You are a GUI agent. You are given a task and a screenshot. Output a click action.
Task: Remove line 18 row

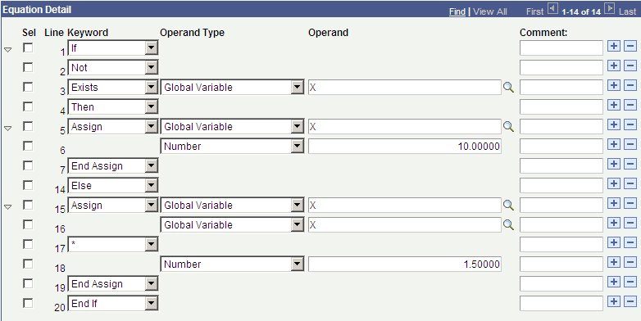[630, 262]
